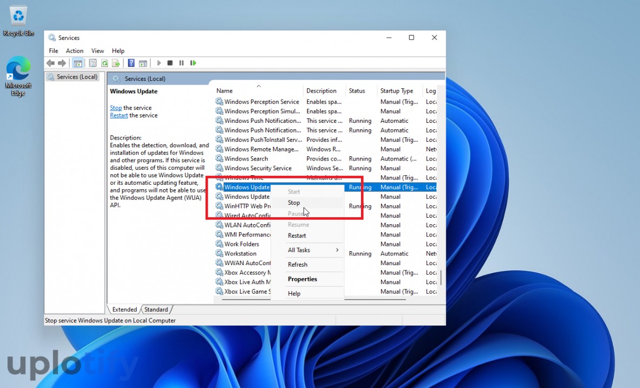Select the Windows Search service row

[x=325, y=158]
